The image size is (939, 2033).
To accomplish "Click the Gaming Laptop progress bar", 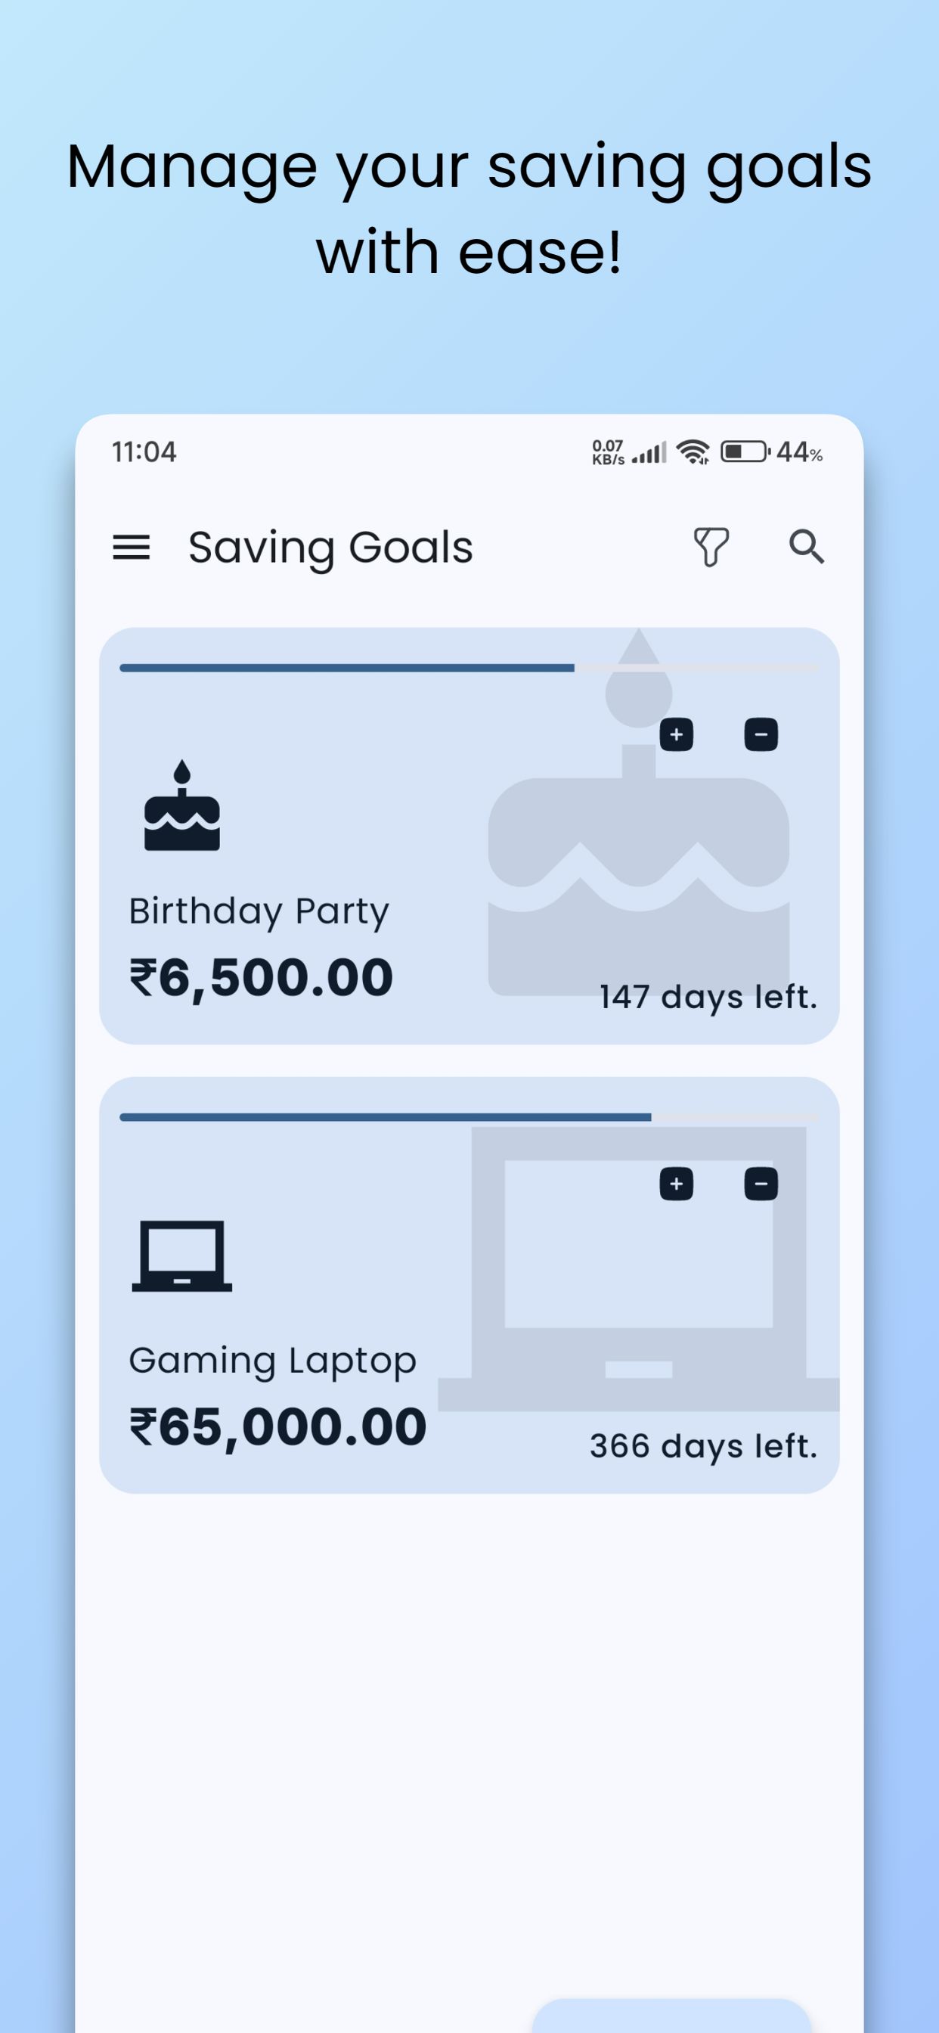I will (x=469, y=1118).
